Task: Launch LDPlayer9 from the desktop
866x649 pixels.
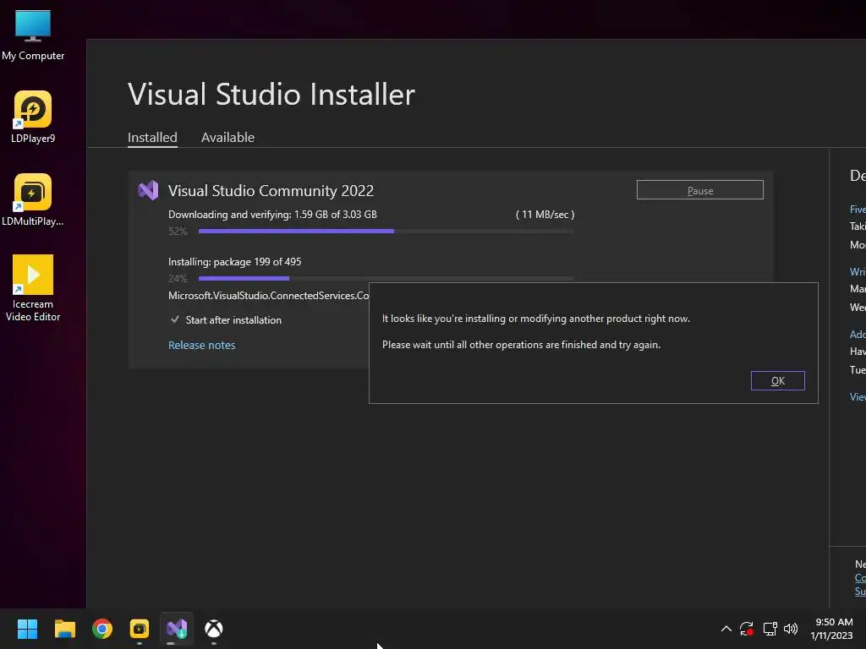Action: click(x=33, y=117)
